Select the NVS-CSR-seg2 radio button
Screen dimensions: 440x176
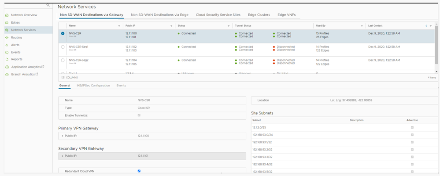(63, 60)
